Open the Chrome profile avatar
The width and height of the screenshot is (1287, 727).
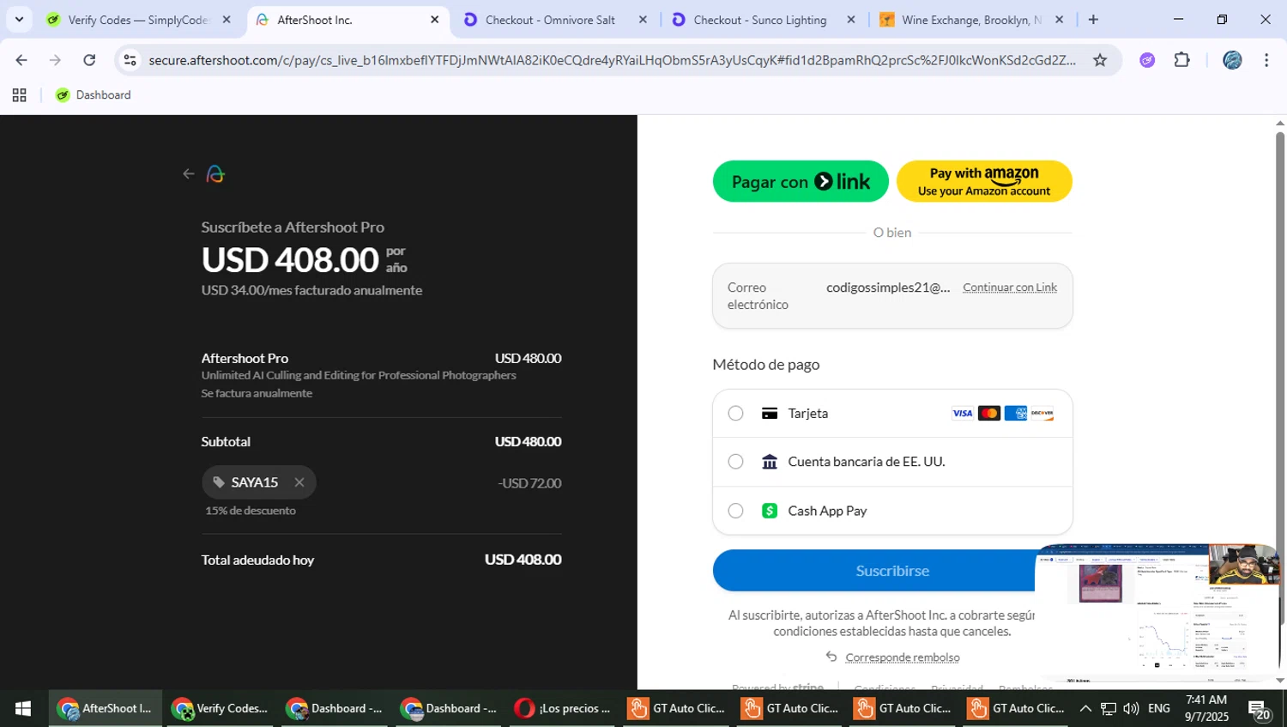point(1232,60)
